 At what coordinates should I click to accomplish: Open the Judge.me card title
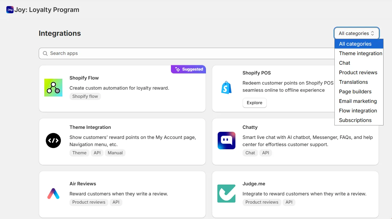click(254, 184)
